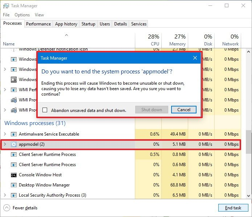Expand Local Security Authority Process group

[5, 195]
